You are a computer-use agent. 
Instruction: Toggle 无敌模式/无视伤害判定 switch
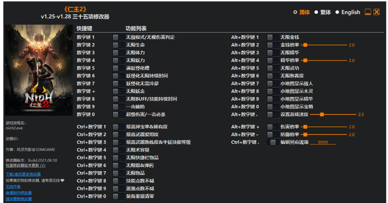click(118, 37)
